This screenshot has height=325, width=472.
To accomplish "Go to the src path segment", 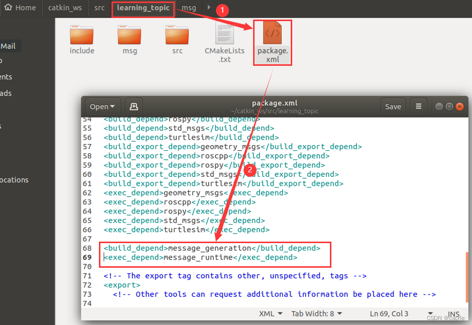I will 99,8.
